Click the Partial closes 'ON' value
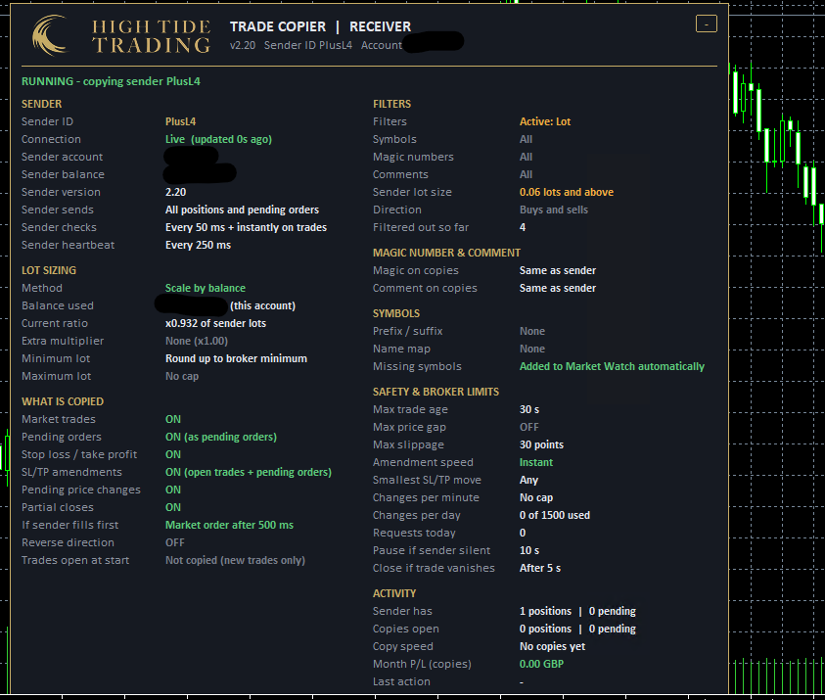 173,507
